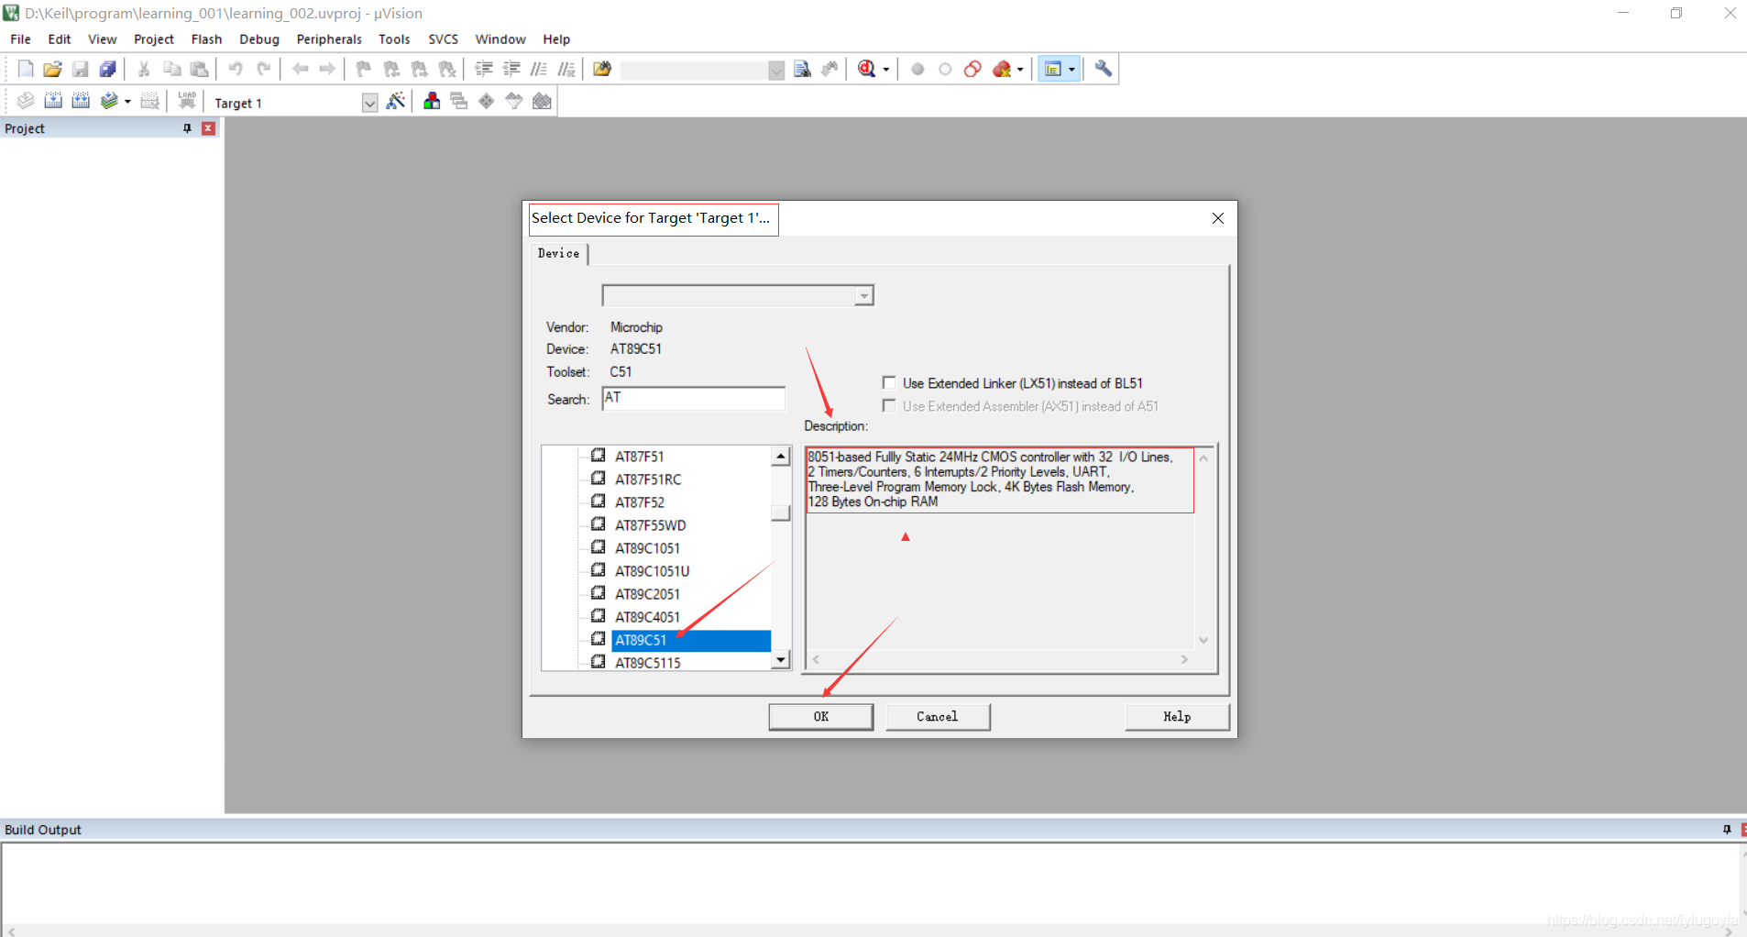
Task: Click the description box down scroll arrow
Action: click(1203, 640)
